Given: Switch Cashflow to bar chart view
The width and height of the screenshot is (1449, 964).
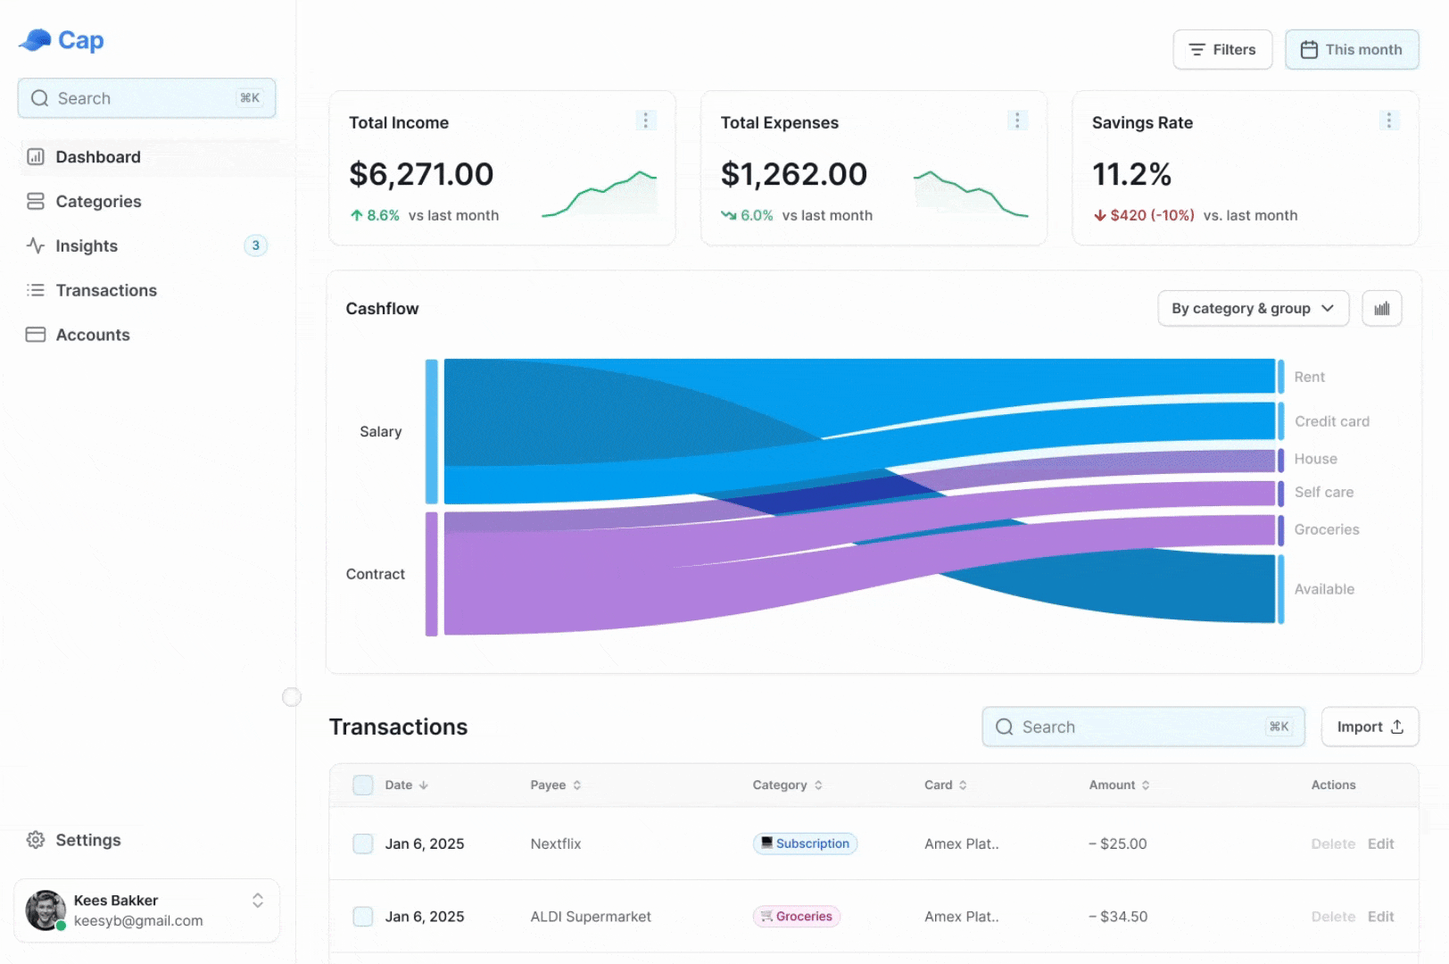Looking at the screenshot, I should pos(1382,309).
